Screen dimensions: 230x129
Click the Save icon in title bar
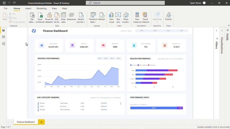click(x=4, y=3)
